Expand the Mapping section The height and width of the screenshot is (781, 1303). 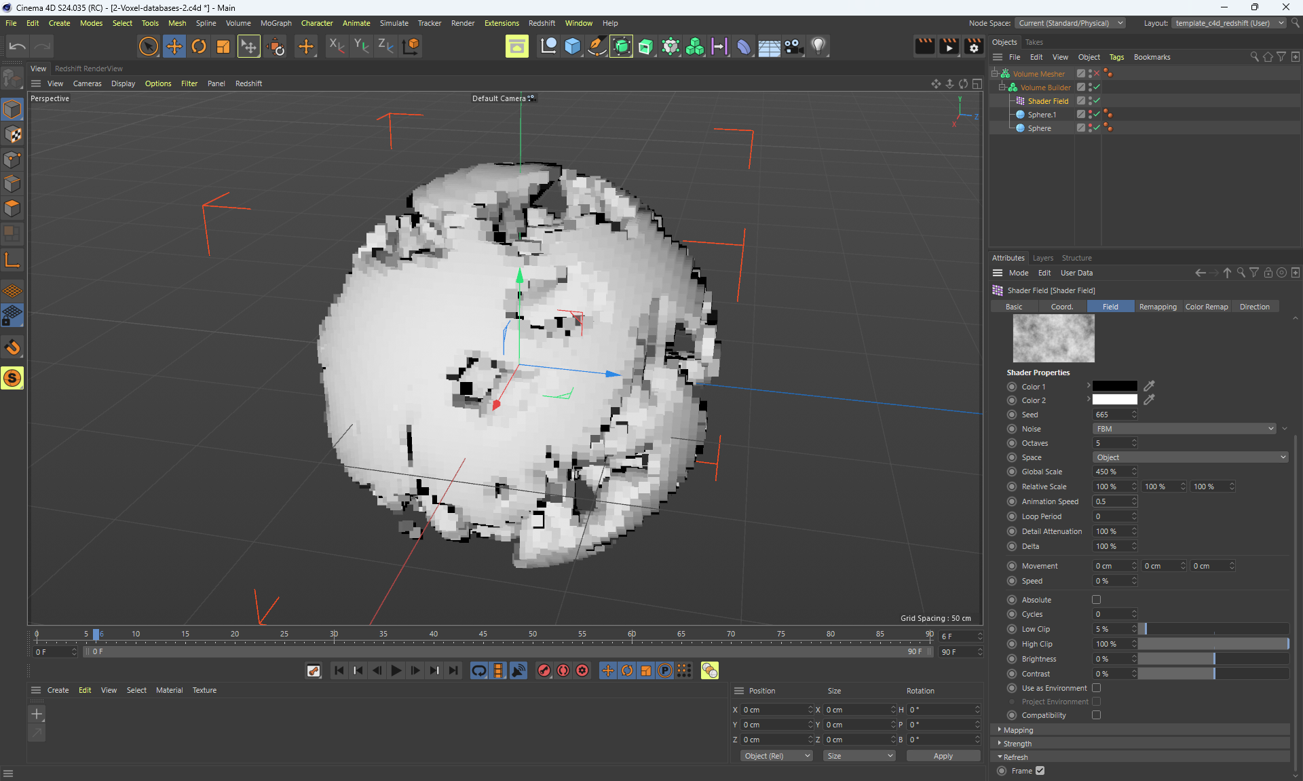pos(1018,730)
